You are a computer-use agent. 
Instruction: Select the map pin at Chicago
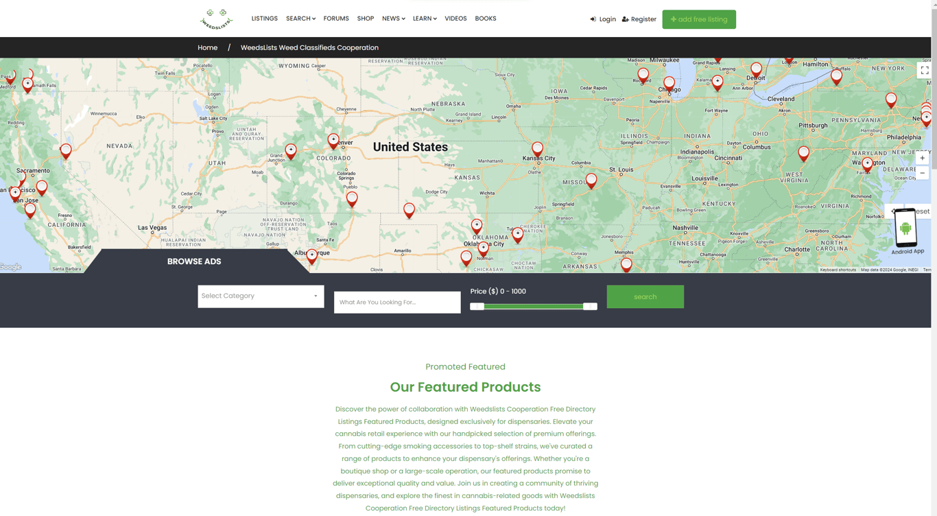(669, 84)
